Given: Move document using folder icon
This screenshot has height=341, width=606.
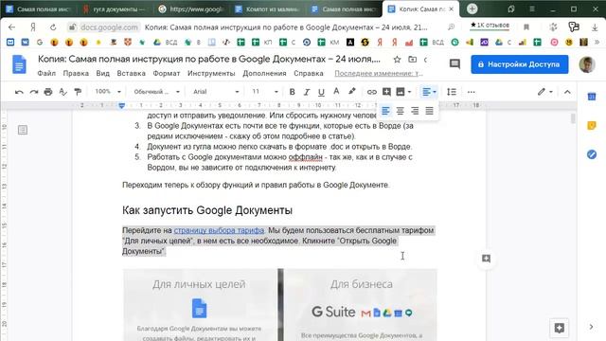Looking at the screenshot, I should 413,60.
